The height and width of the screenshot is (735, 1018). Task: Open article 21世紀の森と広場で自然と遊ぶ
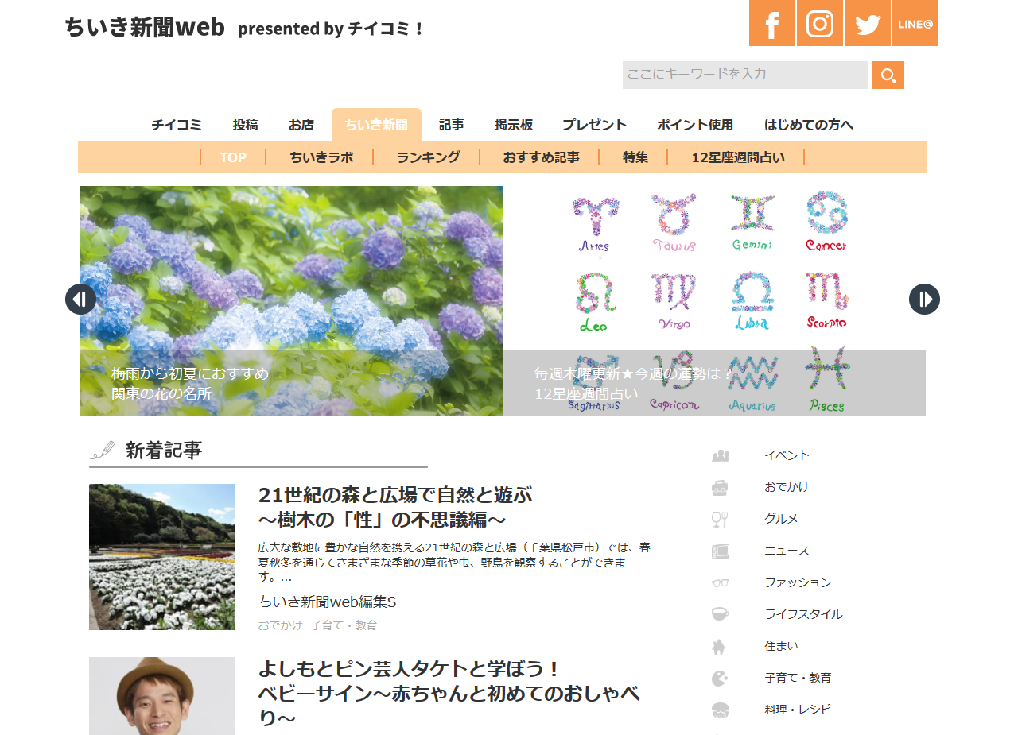click(394, 507)
